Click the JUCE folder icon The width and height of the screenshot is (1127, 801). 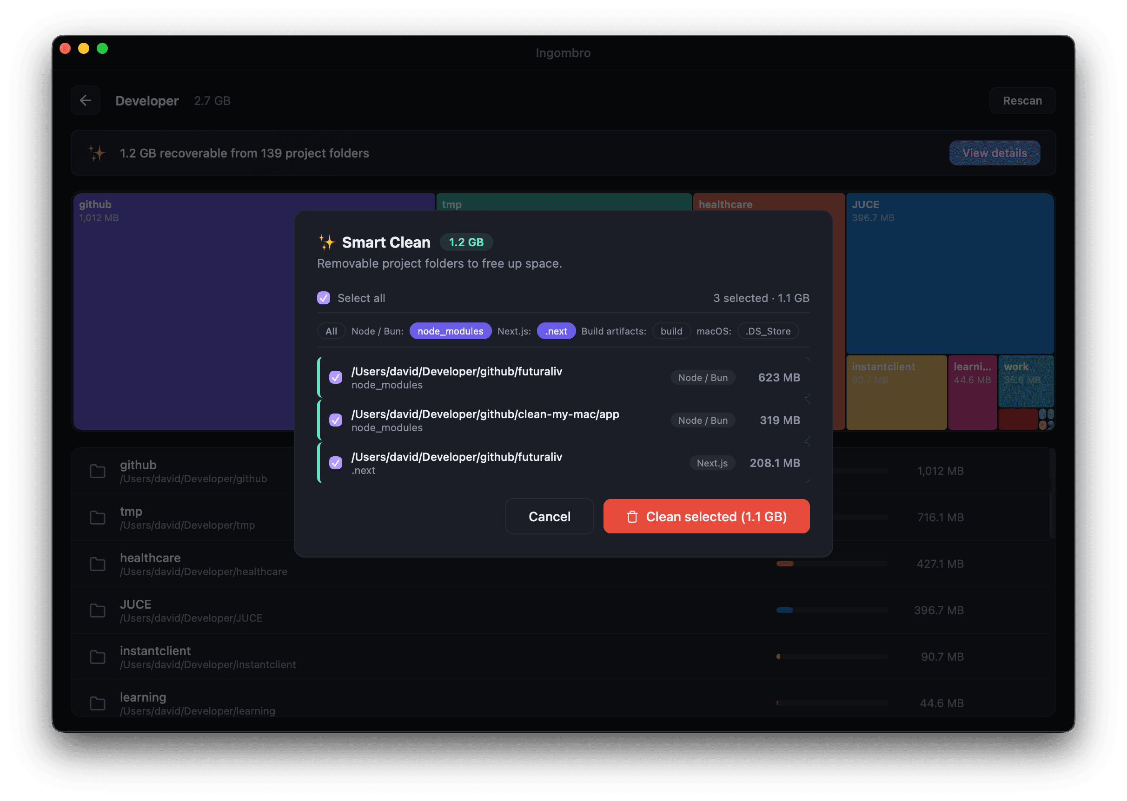[x=98, y=610]
